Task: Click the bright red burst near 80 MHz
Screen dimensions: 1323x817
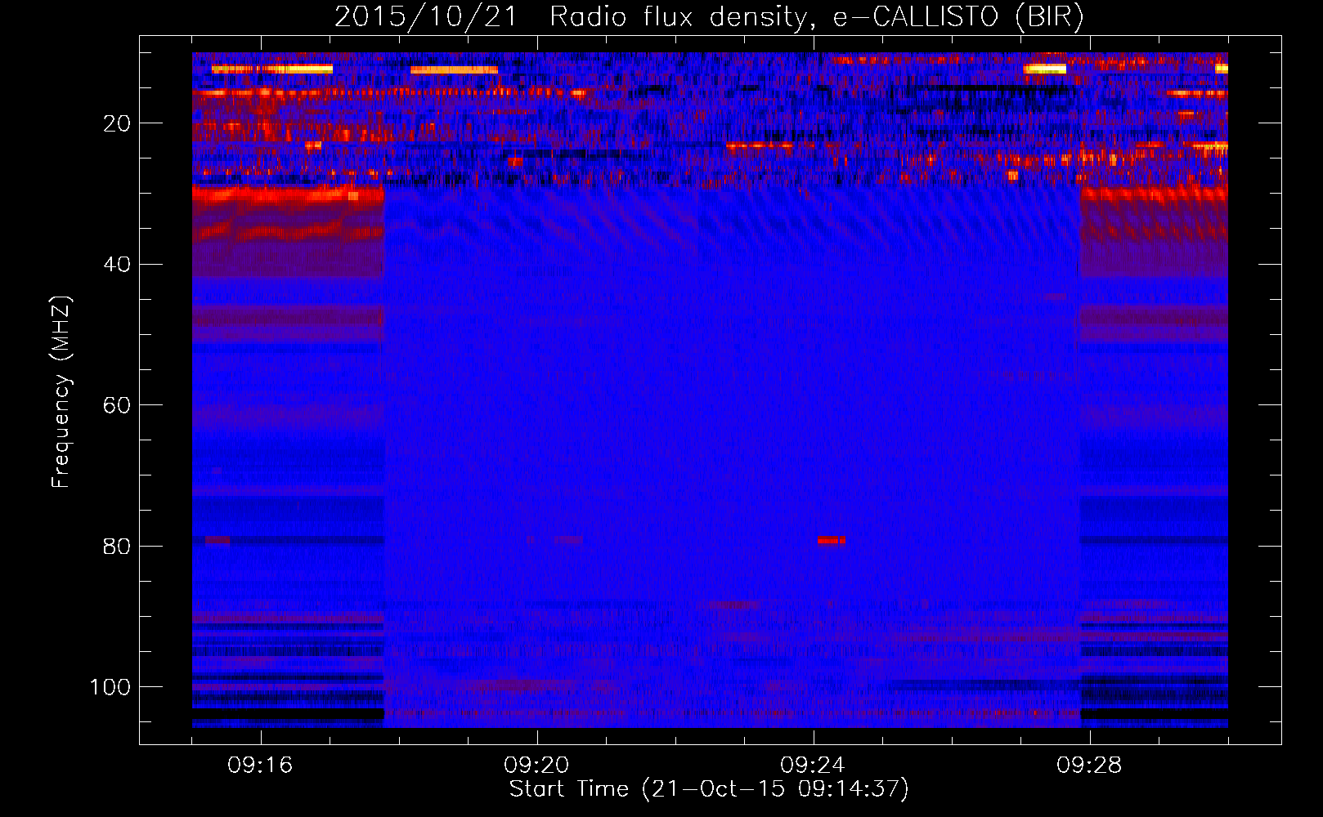Action: click(x=831, y=540)
